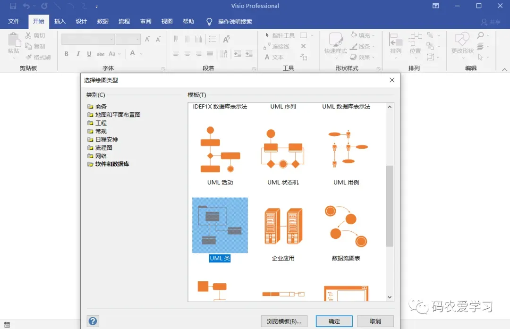510x329 pixels.
Task: Click the 取消 button
Action: point(375,321)
